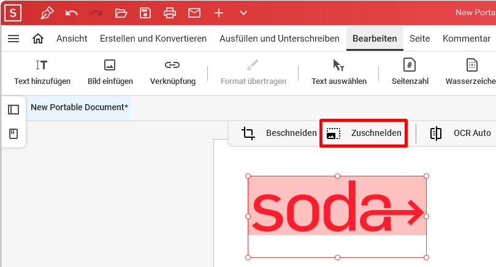This screenshot has height=267, width=496.
Task: Undo the last action
Action: (72, 13)
